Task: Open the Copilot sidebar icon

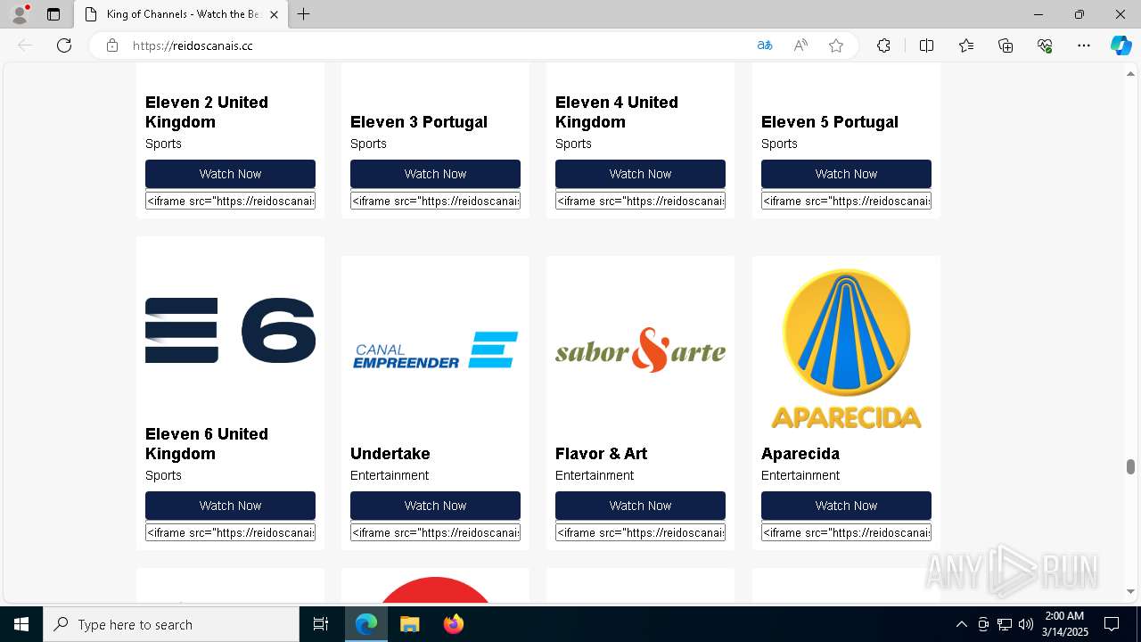Action: click(x=1120, y=45)
